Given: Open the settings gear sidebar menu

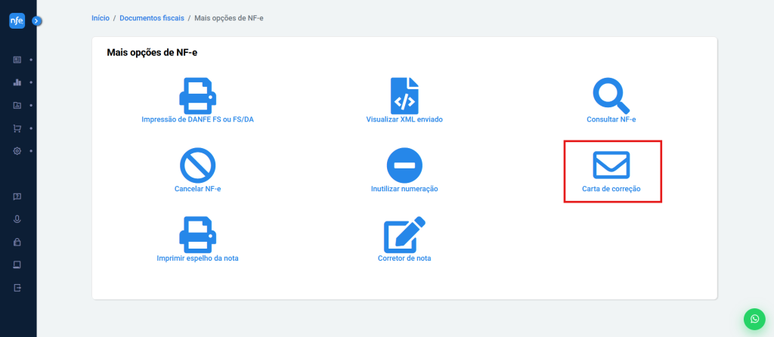Looking at the screenshot, I should [x=17, y=151].
